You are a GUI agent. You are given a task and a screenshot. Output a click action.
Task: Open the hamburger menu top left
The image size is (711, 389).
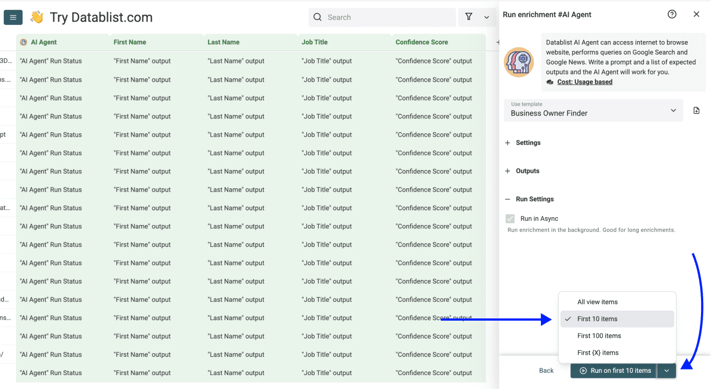(13, 17)
